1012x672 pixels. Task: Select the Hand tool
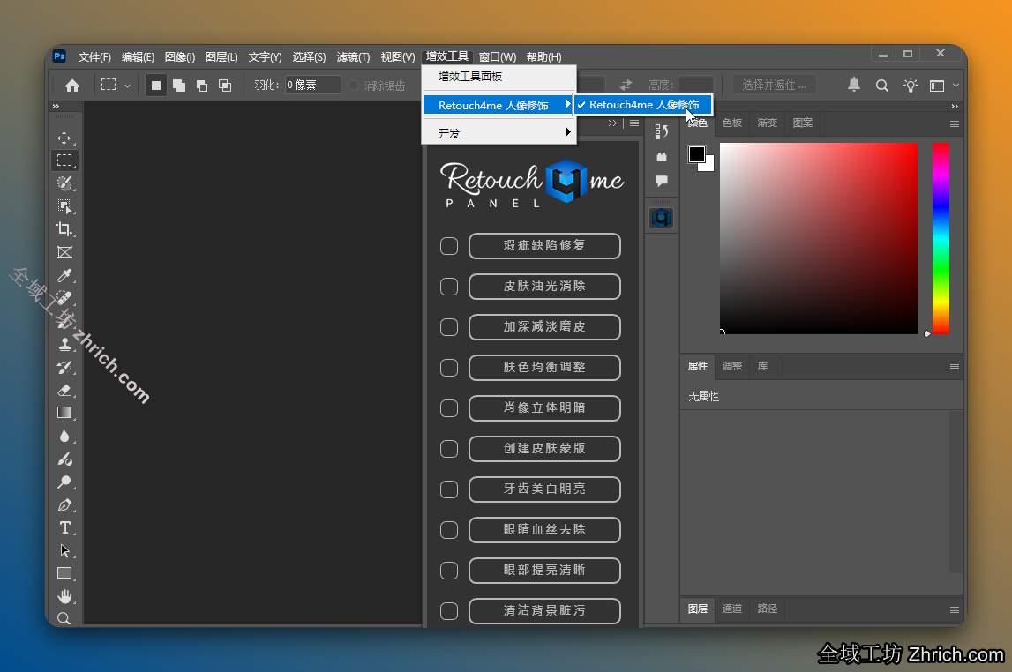coord(64,596)
